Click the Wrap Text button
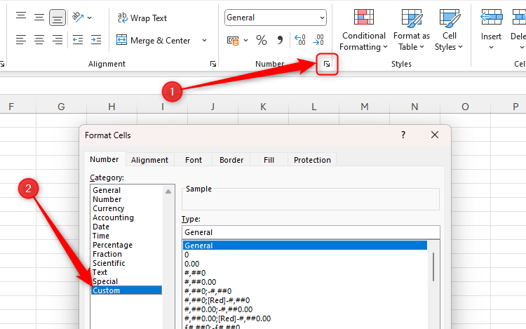 [x=142, y=18]
